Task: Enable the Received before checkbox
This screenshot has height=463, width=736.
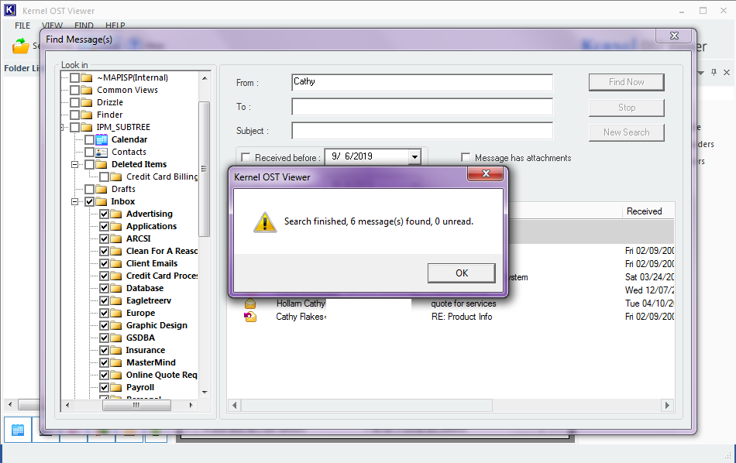Action: pos(246,157)
